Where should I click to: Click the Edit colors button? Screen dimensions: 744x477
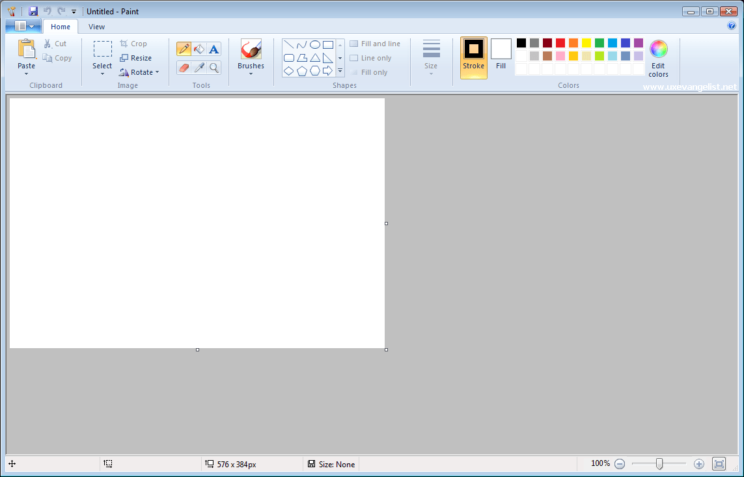pos(658,57)
